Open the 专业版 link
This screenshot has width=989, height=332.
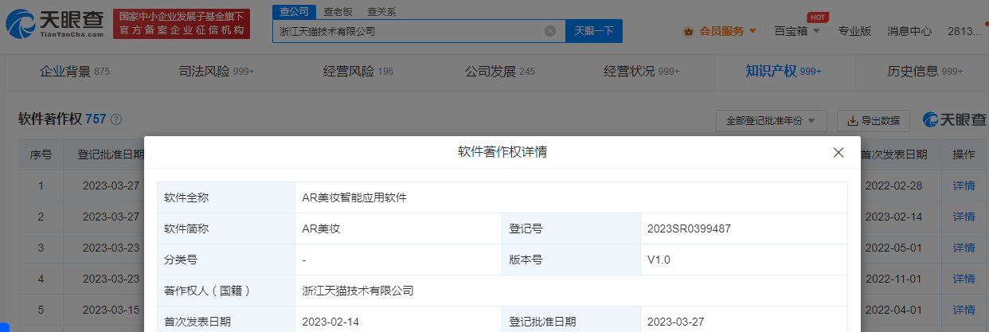point(854,31)
